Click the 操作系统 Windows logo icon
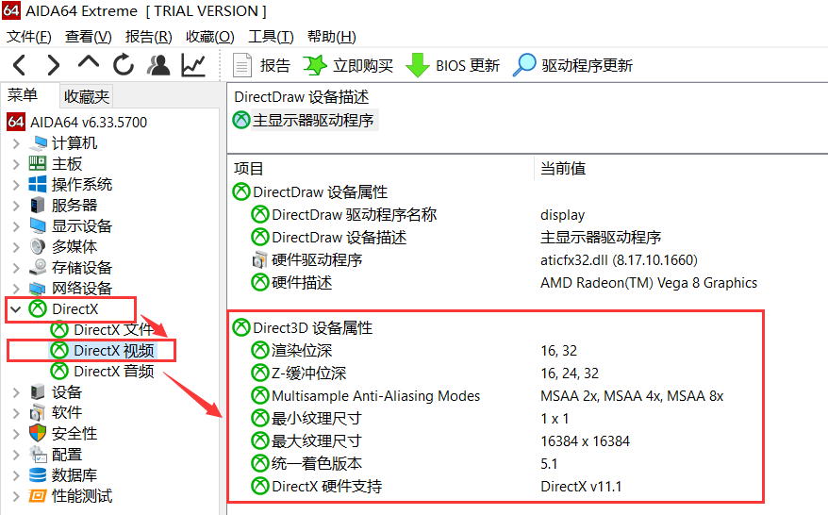Image resolution: width=828 pixels, height=515 pixels. (38, 184)
